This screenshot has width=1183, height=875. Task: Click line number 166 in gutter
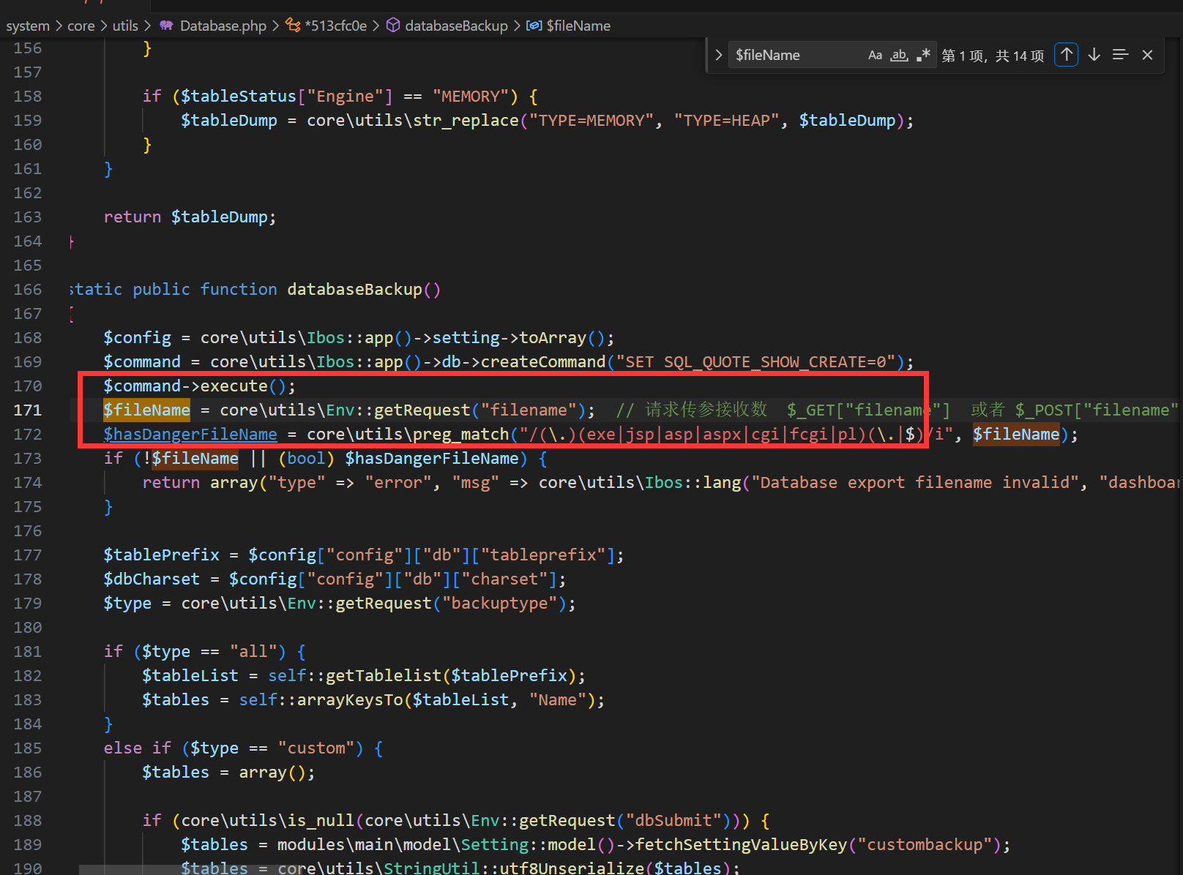coord(28,290)
